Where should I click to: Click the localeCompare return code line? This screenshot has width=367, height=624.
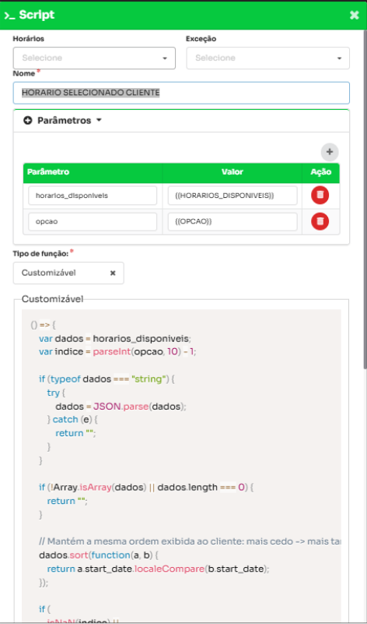pos(158,569)
